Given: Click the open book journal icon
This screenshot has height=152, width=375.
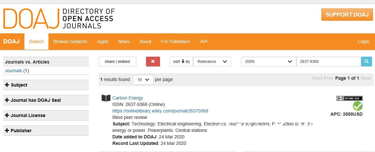Looking at the screenshot, I should [106, 98].
